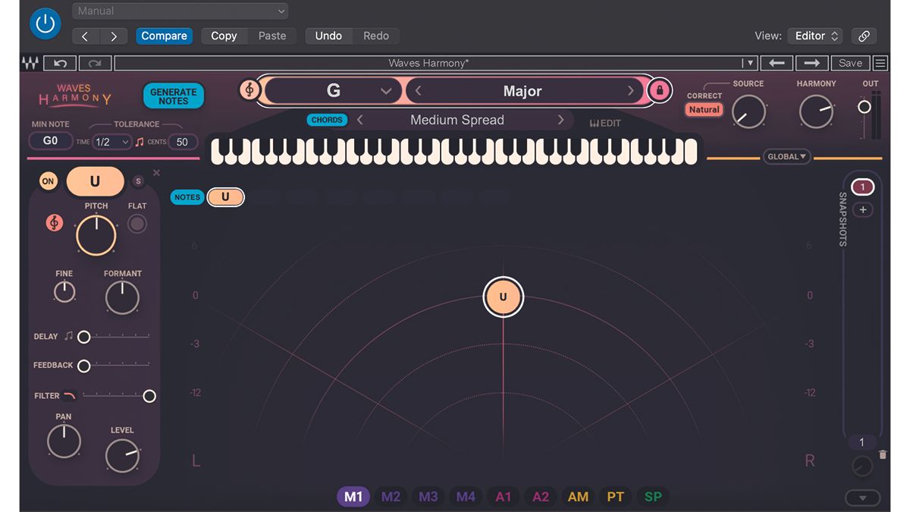Toggle the key lock icon next to Major

coord(659,90)
